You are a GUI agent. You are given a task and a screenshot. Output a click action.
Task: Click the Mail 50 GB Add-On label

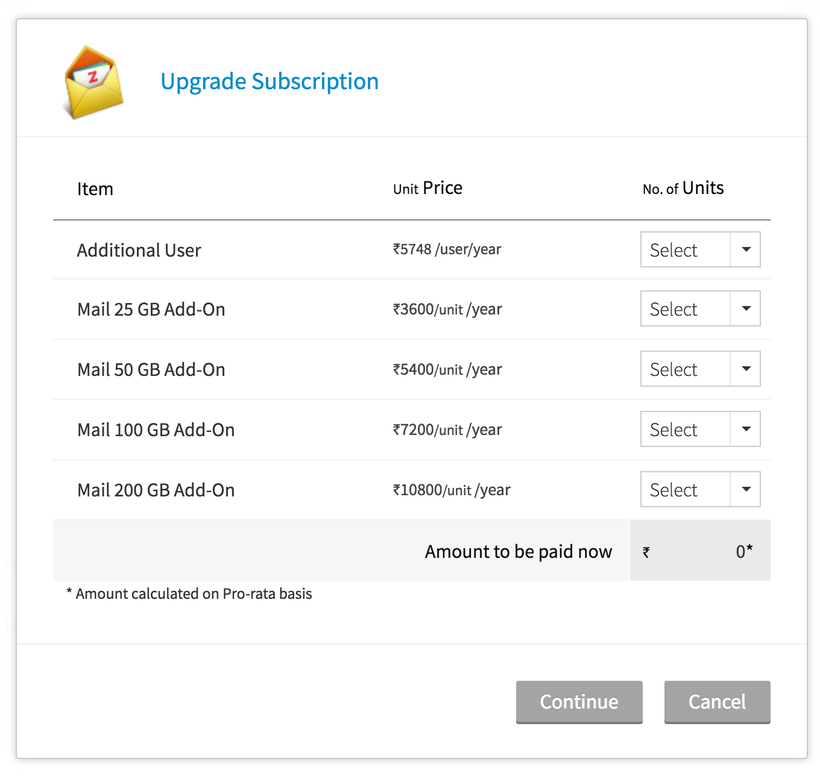[151, 369]
